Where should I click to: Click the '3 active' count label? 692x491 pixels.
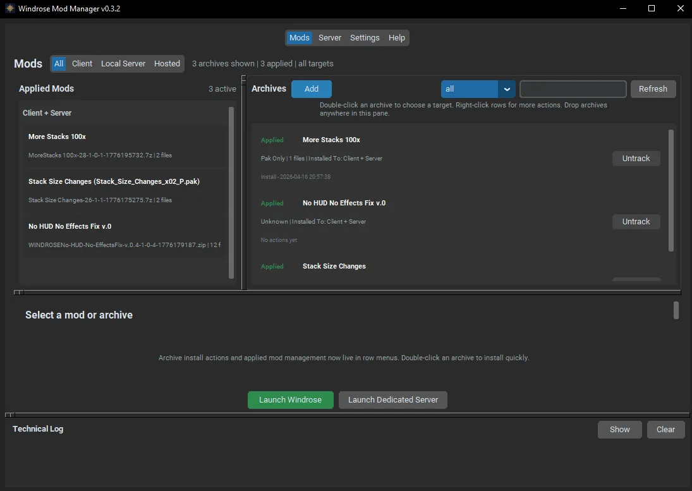click(x=222, y=89)
